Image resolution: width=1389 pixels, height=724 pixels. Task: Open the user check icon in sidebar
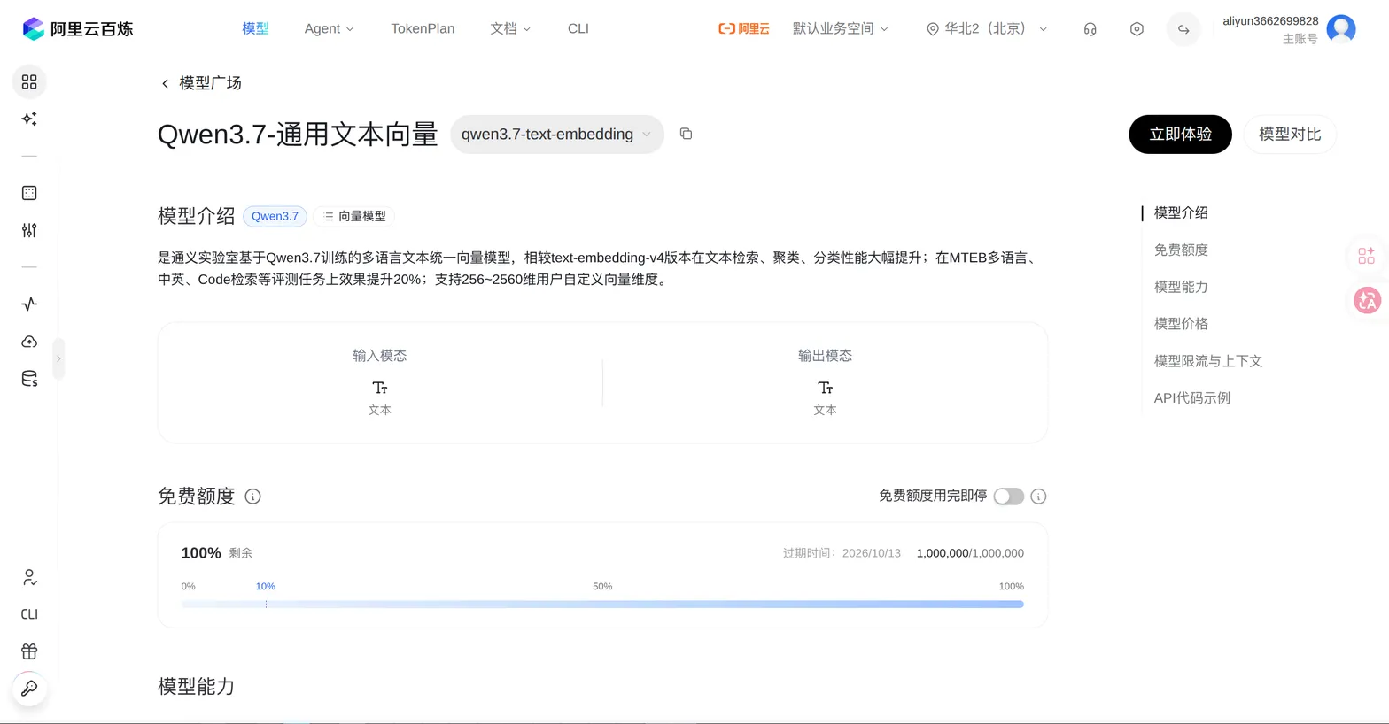click(x=29, y=578)
